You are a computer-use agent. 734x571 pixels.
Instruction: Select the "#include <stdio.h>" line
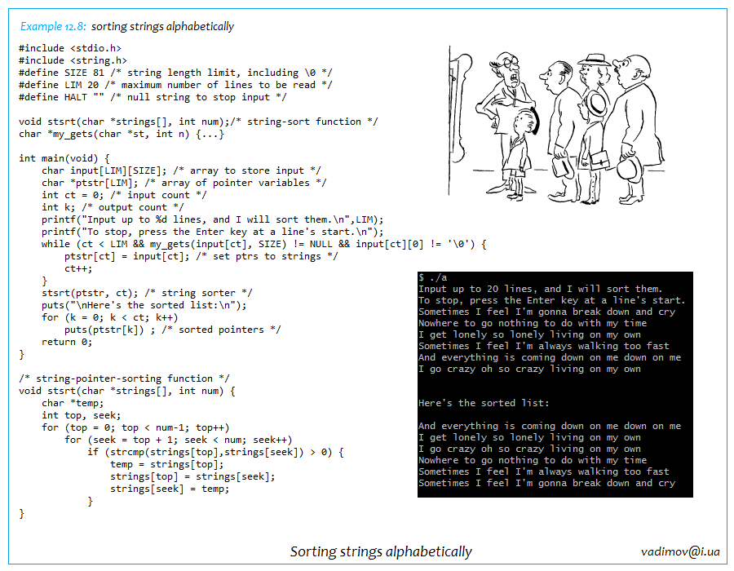[70, 48]
